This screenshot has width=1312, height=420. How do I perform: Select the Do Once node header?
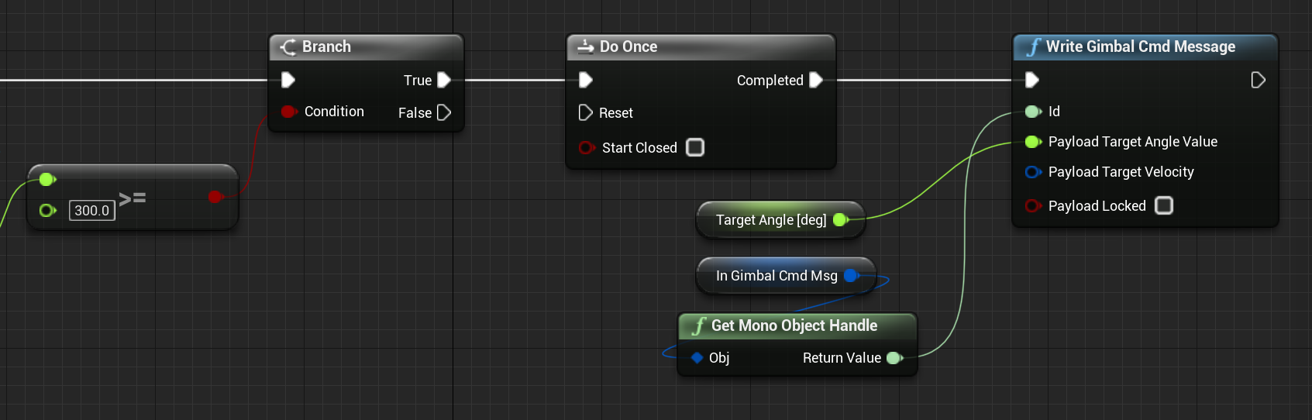[x=628, y=46]
